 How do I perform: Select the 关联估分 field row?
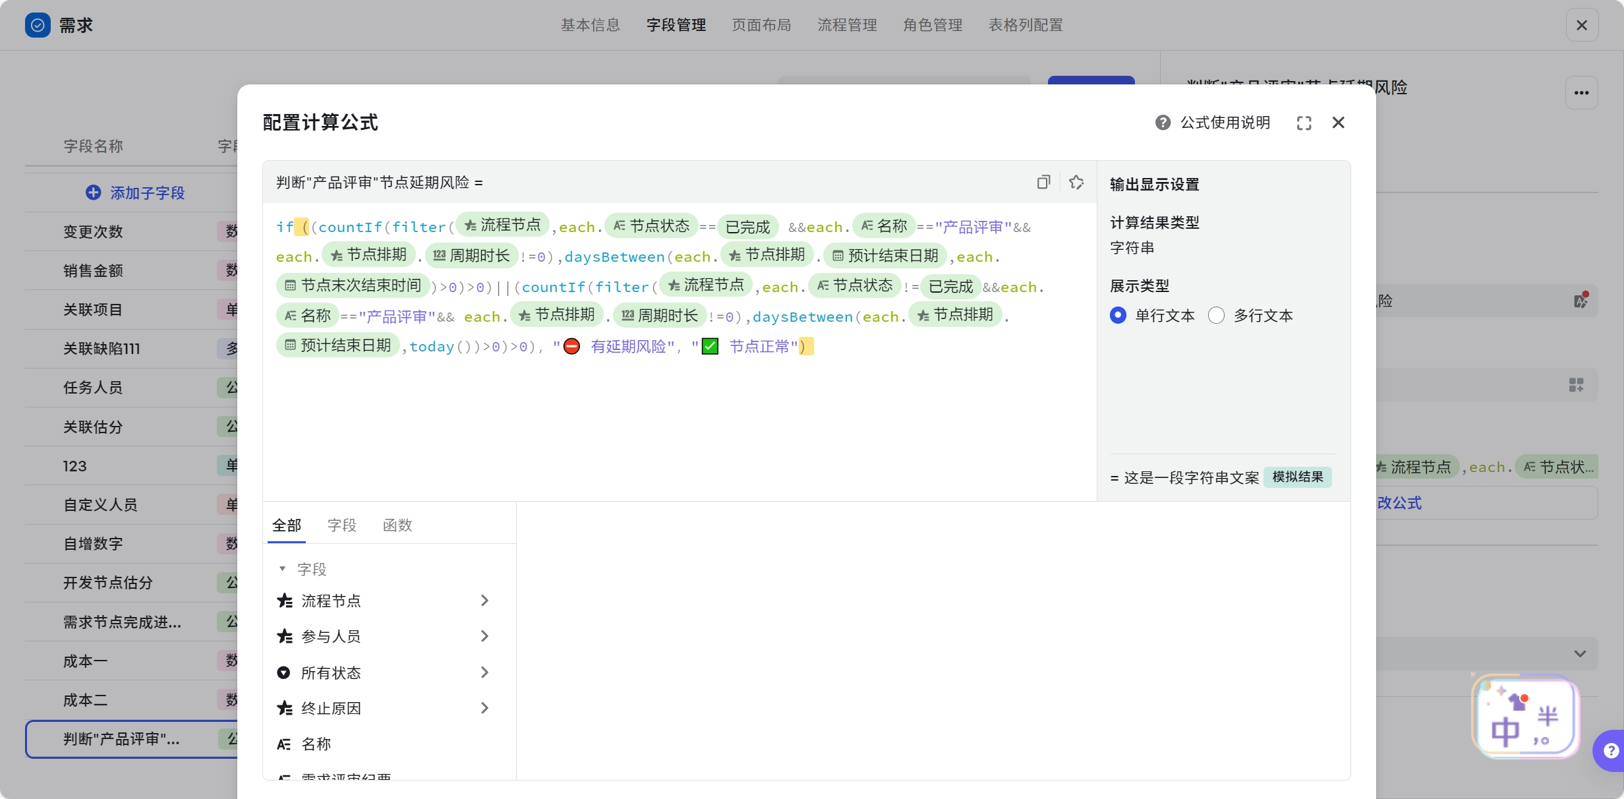[131, 427]
